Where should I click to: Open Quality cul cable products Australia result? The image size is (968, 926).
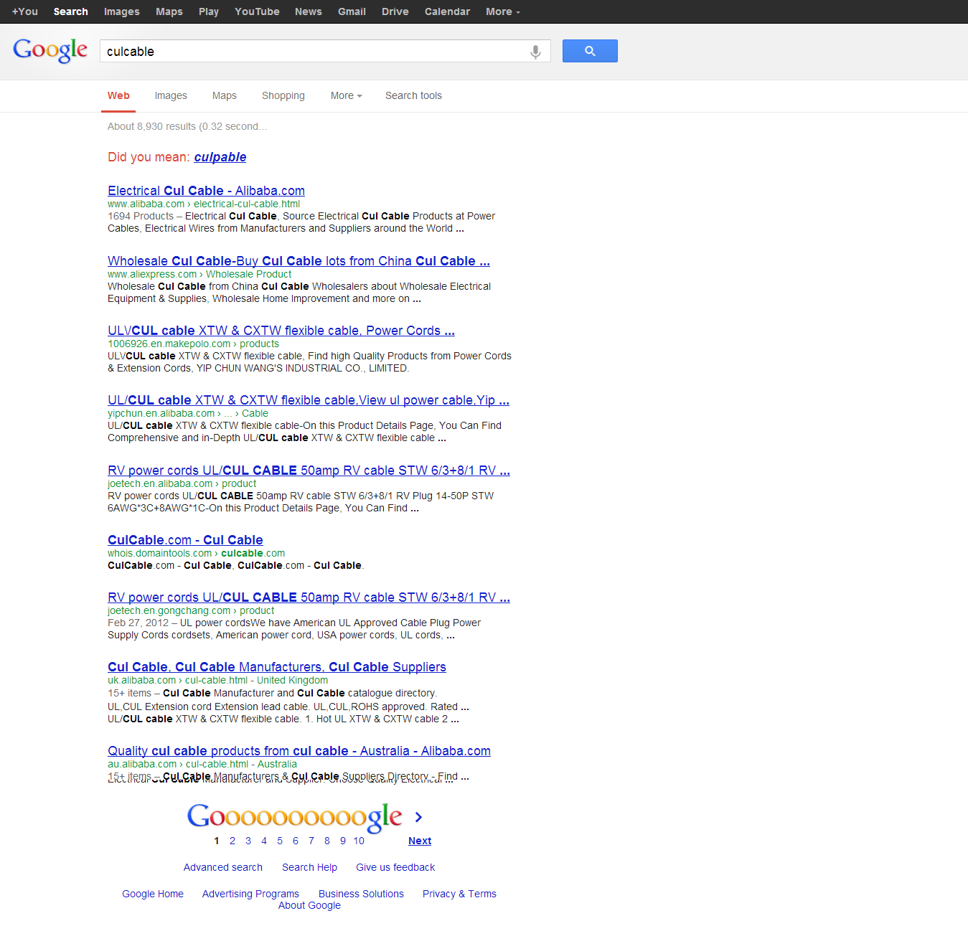299,751
